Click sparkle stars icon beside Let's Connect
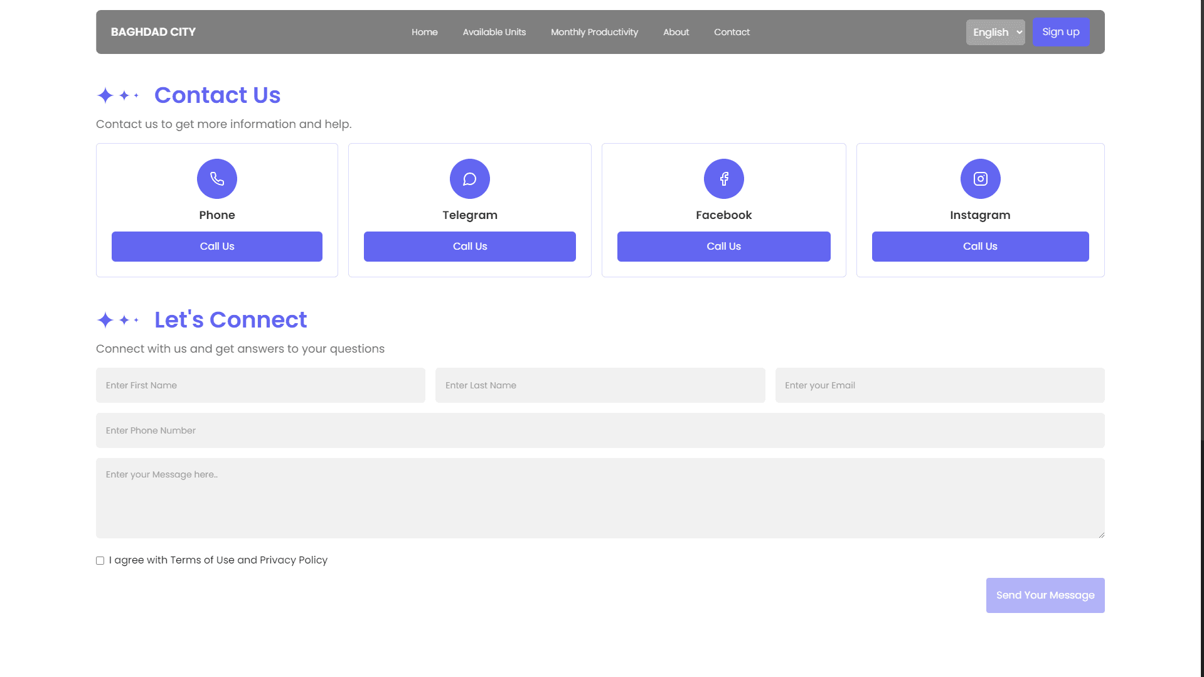This screenshot has height=677, width=1204. [118, 320]
